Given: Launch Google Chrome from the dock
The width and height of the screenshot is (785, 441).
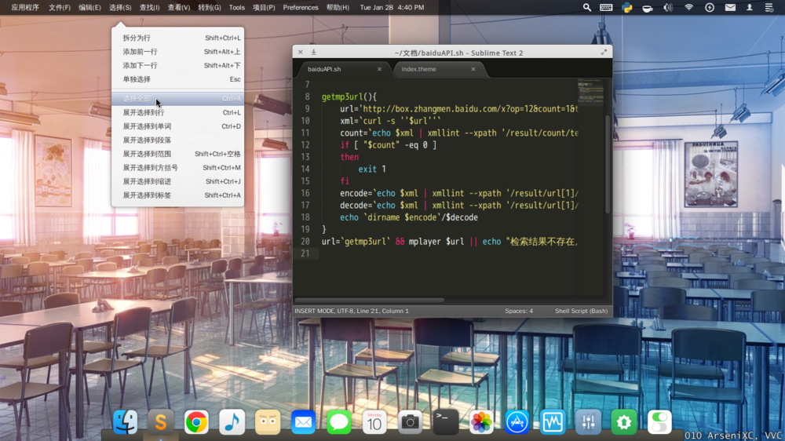Looking at the screenshot, I should 196,422.
